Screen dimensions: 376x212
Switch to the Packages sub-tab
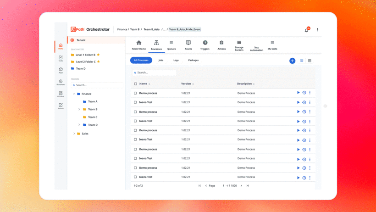[194, 60]
